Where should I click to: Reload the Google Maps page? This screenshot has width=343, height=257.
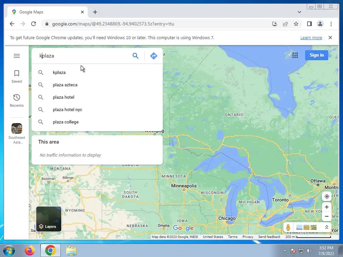click(33, 24)
